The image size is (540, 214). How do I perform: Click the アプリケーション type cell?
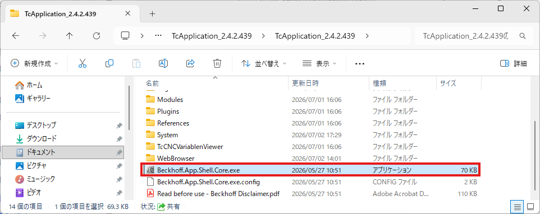point(392,170)
